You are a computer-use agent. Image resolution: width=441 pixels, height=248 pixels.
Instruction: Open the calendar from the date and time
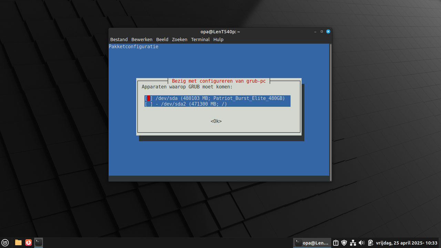[x=407, y=243]
